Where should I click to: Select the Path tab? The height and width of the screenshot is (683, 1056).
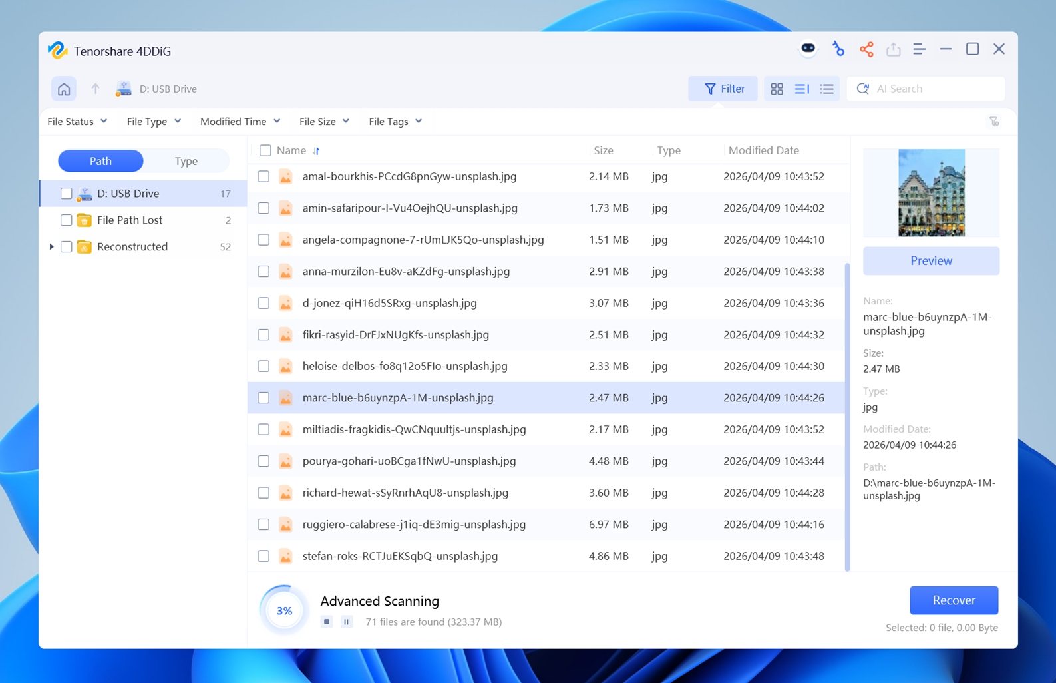(x=100, y=161)
